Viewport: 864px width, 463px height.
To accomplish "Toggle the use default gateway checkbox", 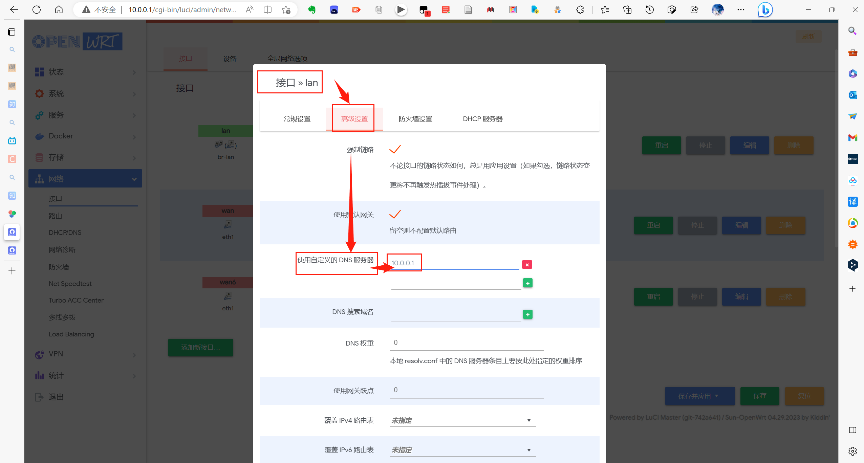I will tap(395, 214).
